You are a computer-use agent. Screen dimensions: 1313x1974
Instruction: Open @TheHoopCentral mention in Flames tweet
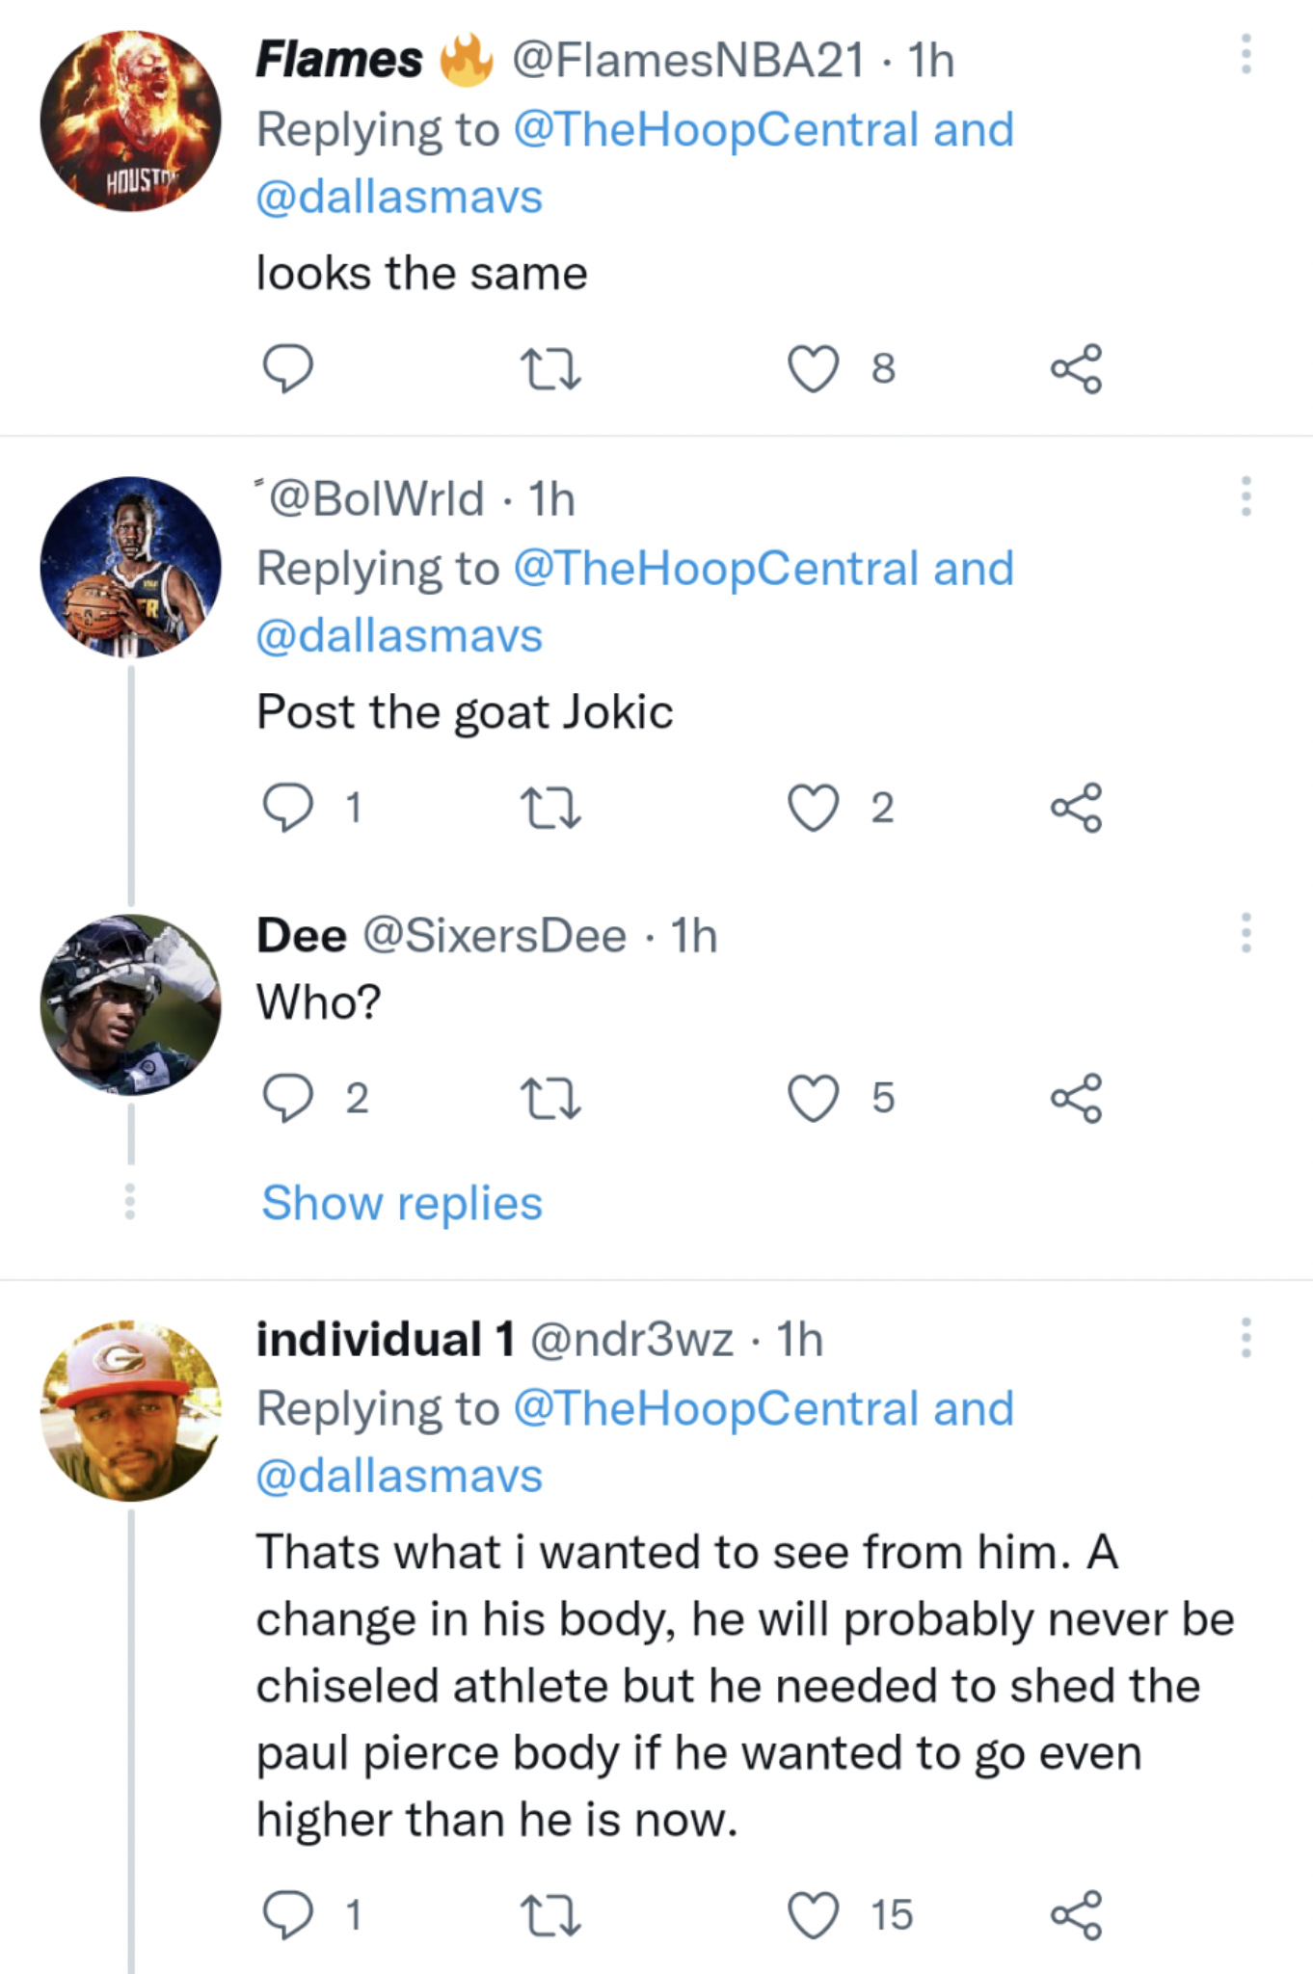715,130
